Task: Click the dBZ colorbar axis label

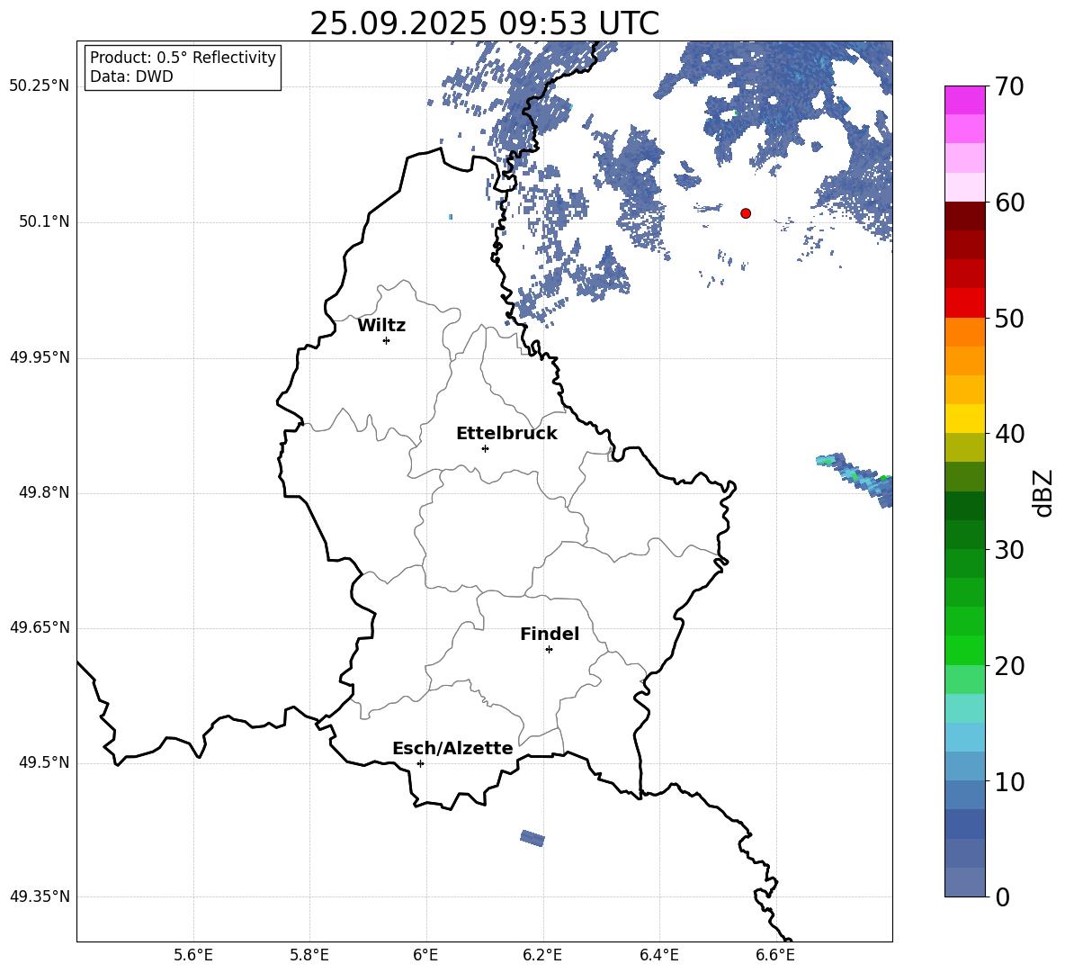Action: click(x=1042, y=492)
